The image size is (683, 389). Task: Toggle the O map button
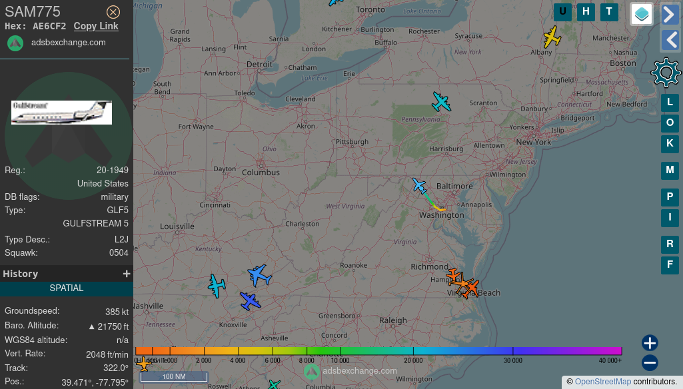coord(670,123)
